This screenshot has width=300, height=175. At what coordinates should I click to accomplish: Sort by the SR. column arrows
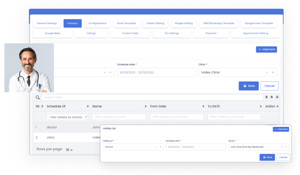pos(42,106)
